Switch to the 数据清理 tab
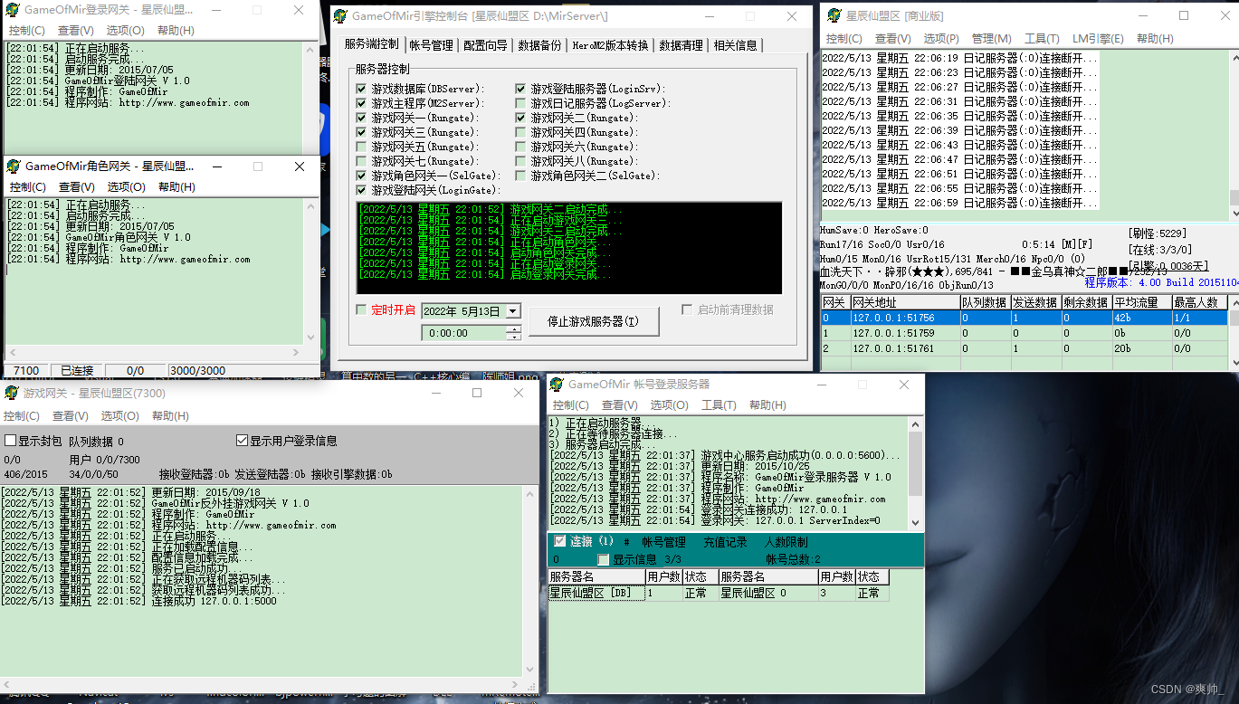 pyautogui.click(x=681, y=45)
